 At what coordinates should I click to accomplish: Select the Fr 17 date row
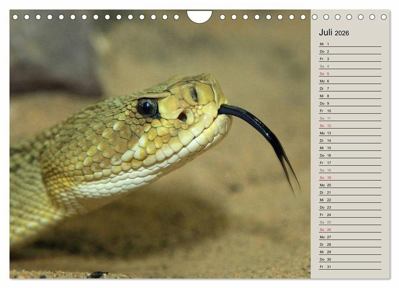click(x=350, y=163)
